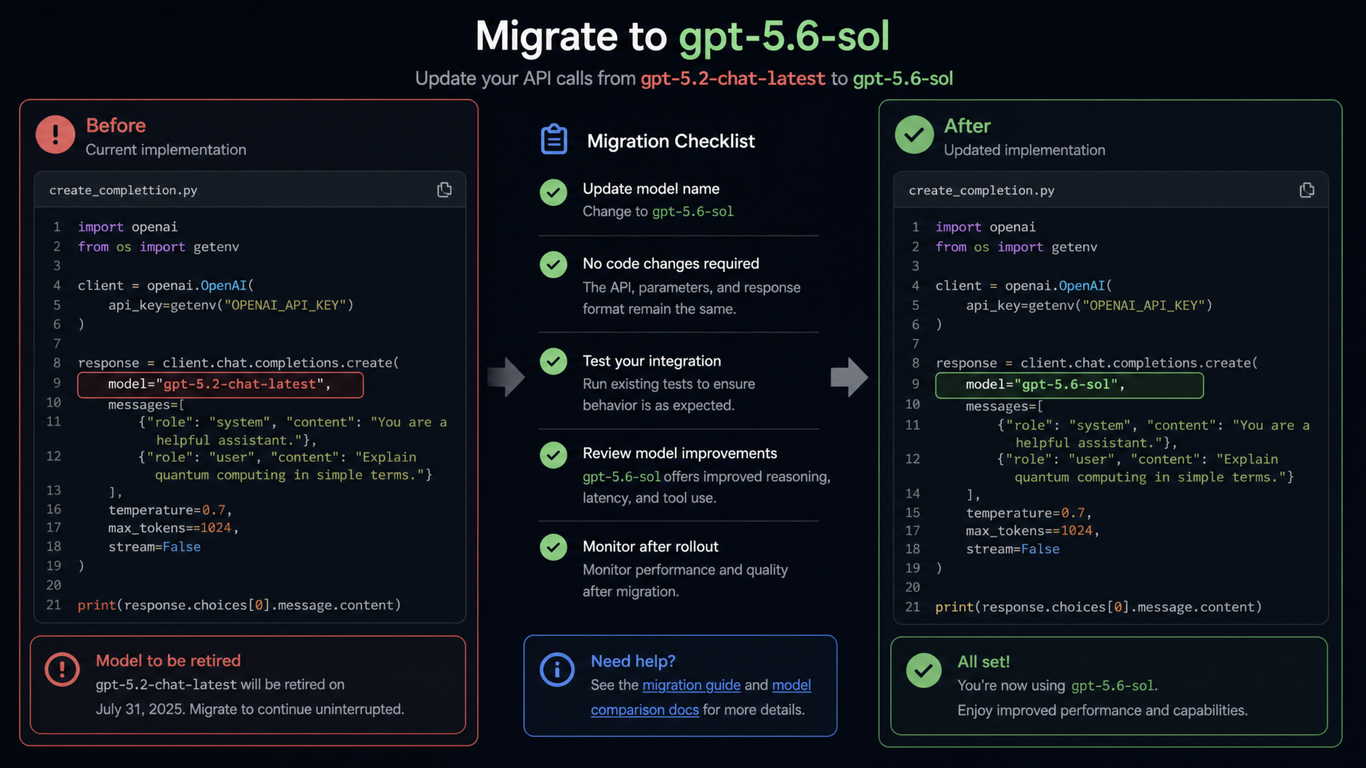
Task: Click the red gpt-5.2-chat-latest text in subtitle
Action: [x=733, y=79]
